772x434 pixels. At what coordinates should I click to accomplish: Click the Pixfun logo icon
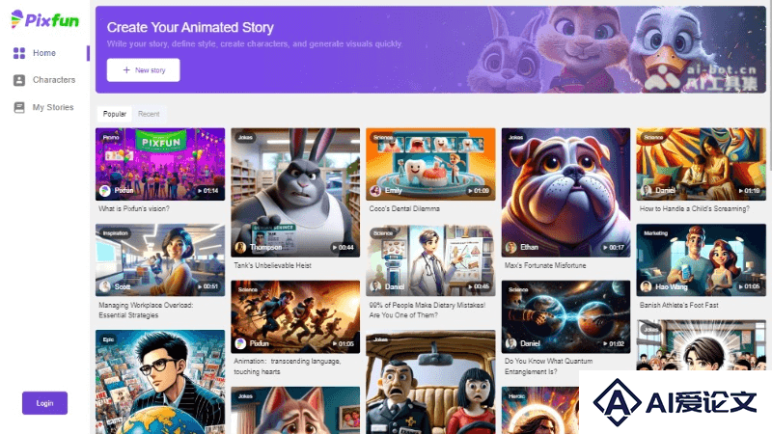[x=16, y=19]
